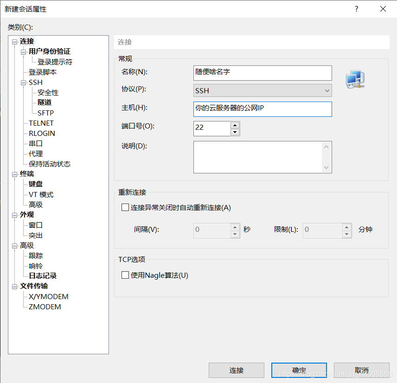397x383 pixels.
Task: Click the 说明 scrollbar down arrow
Action: pyautogui.click(x=327, y=167)
